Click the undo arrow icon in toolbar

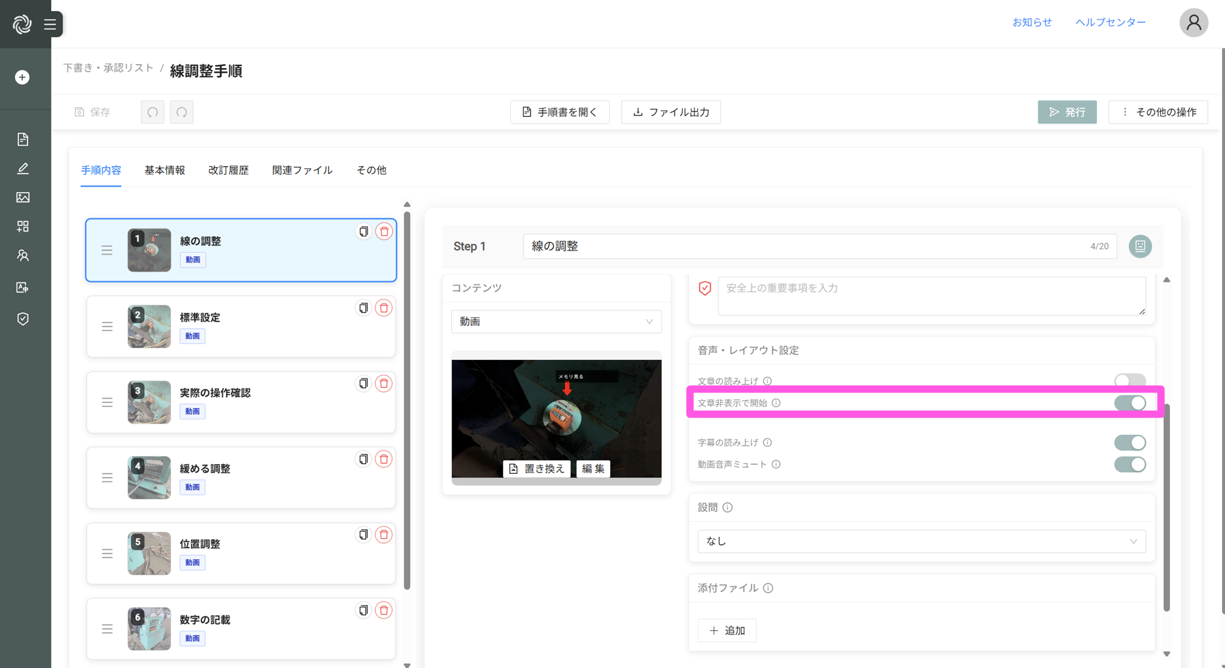coord(153,112)
